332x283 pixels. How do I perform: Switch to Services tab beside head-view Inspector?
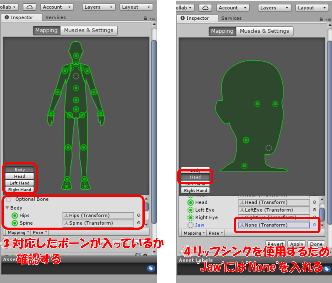pyautogui.click(x=231, y=18)
